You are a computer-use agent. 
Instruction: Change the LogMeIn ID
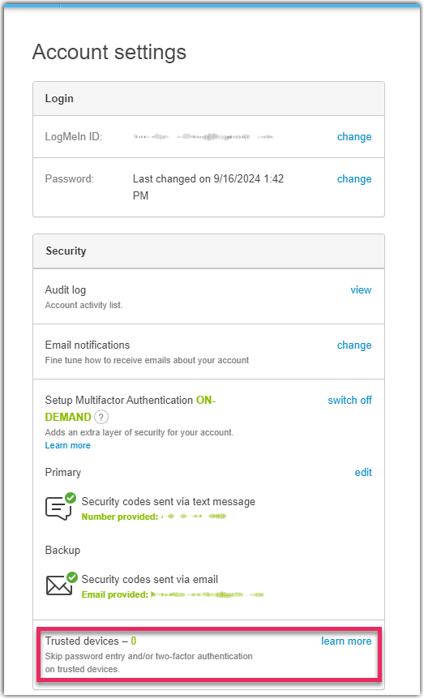click(354, 137)
